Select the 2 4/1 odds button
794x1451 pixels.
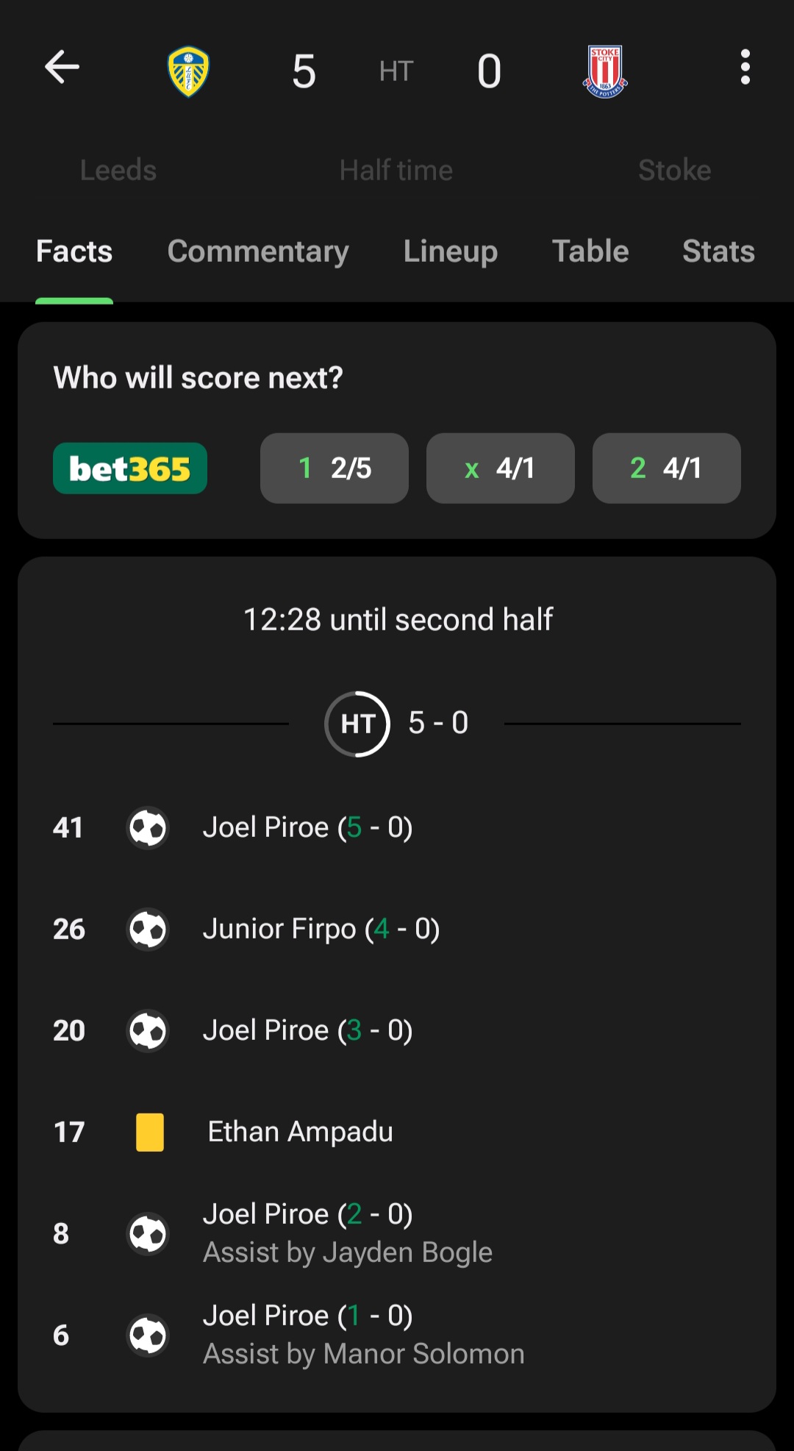[x=667, y=468]
